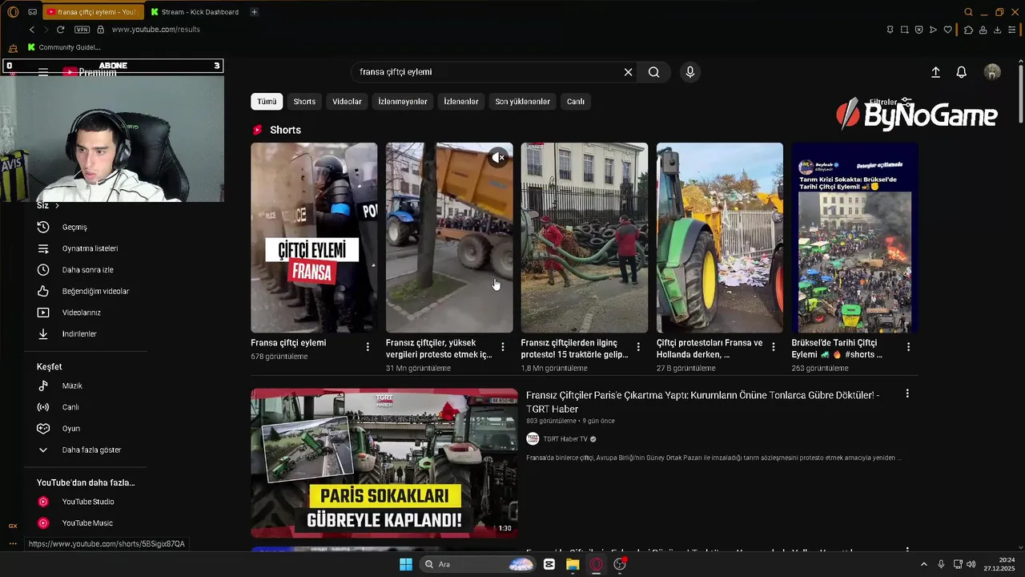
Task: Open YouTube notifications bell
Action: [962, 72]
